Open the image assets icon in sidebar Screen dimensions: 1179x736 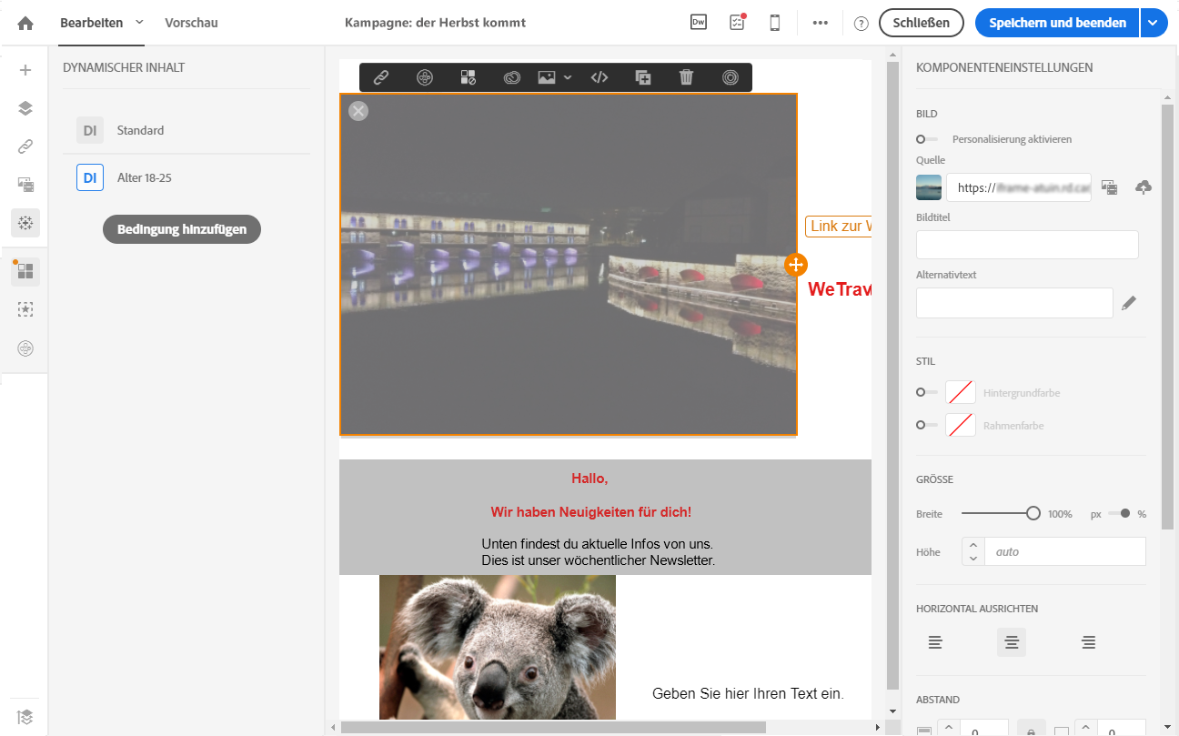[x=25, y=185]
